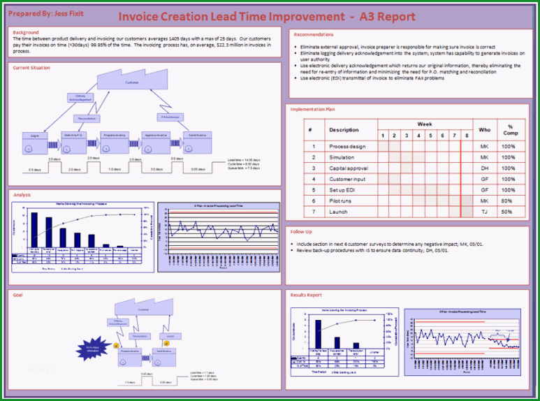Select the Customer factory shape in Goal diagram
540x401 pixels.
[144, 307]
